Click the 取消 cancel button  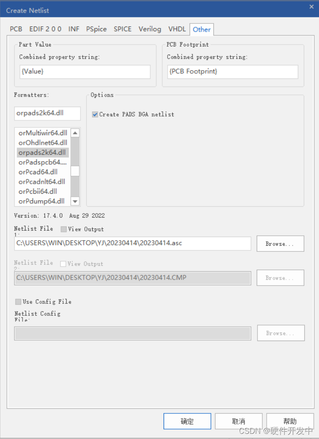[x=238, y=421]
